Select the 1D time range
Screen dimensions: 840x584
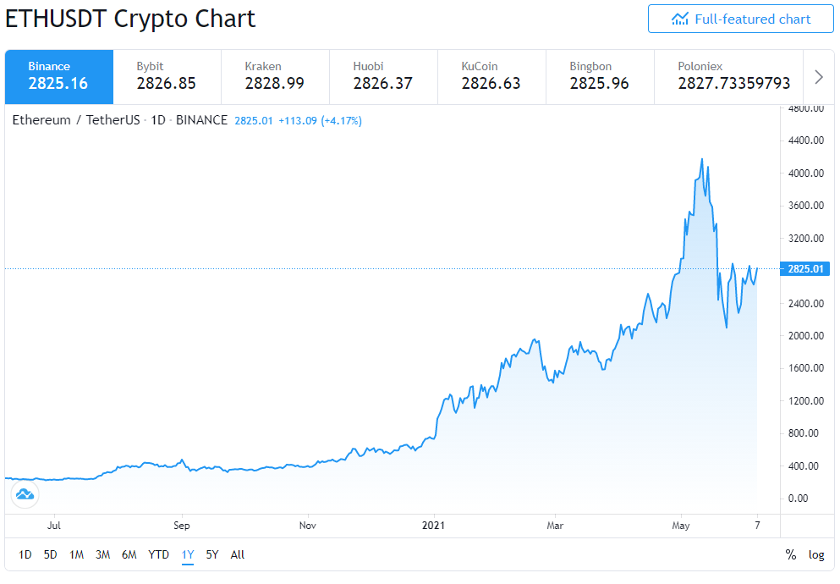tap(25, 554)
